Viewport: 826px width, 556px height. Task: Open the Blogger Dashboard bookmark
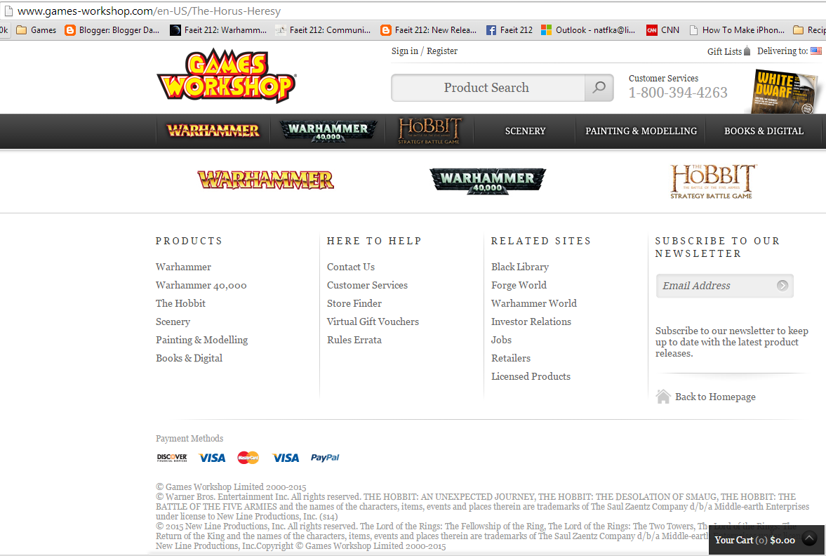(x=112, y=30)
